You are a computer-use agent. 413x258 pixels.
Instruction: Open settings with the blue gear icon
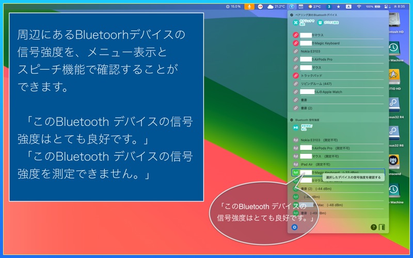coord(294,227)
